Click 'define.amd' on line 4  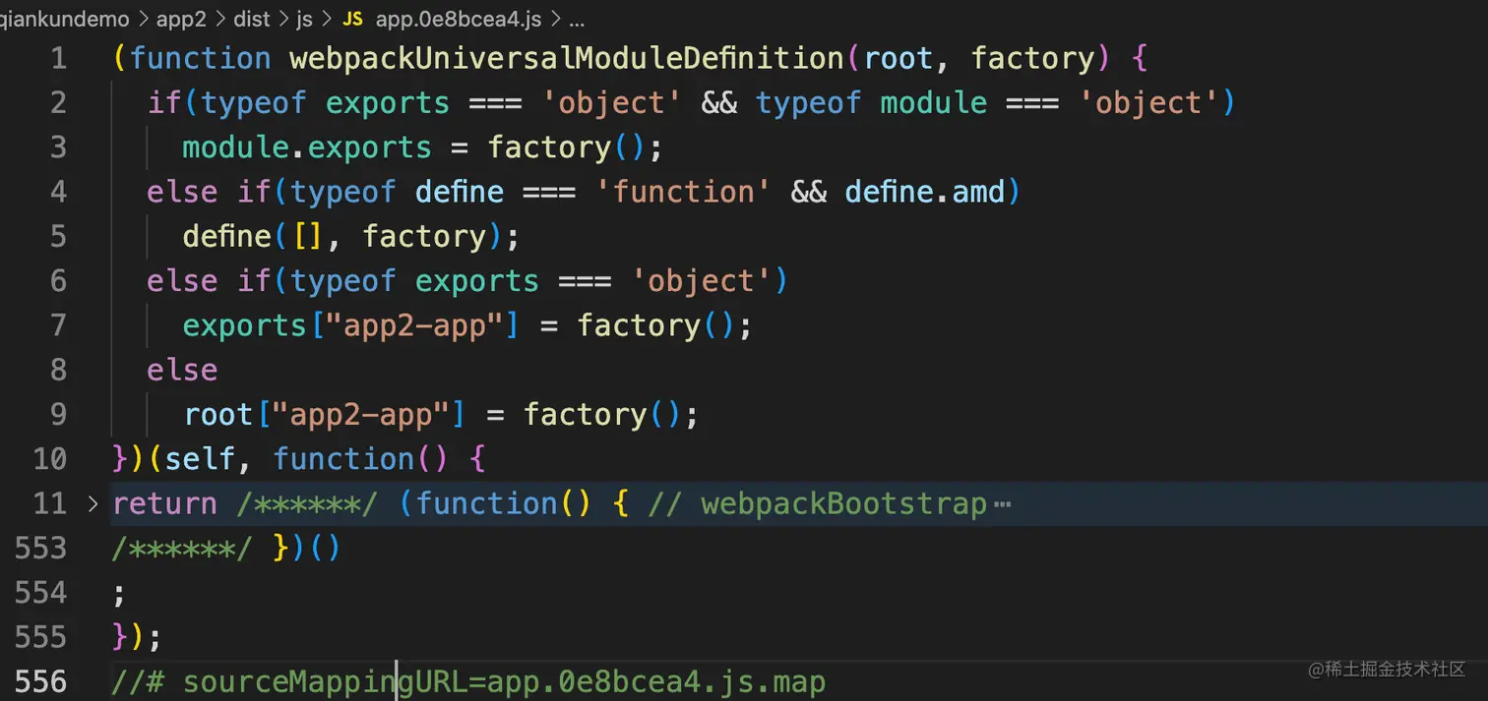click(924, 192)
